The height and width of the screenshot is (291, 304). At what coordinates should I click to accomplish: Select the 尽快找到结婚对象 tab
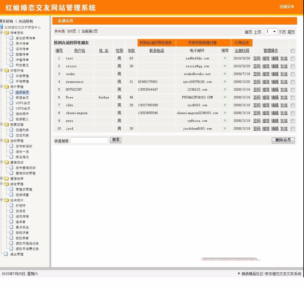pos(203,43)
